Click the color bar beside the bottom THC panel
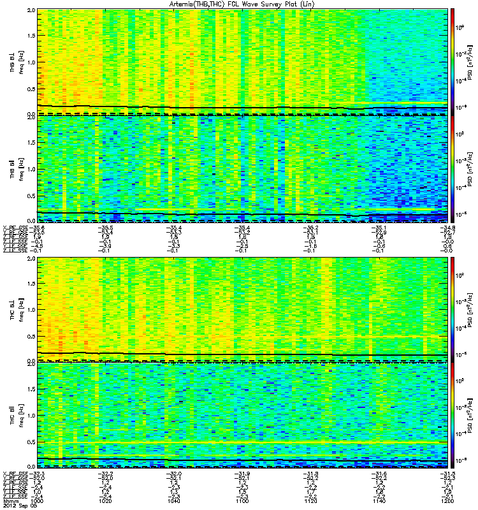This screenshot has width=478, height=510. (x=452, y=416)
